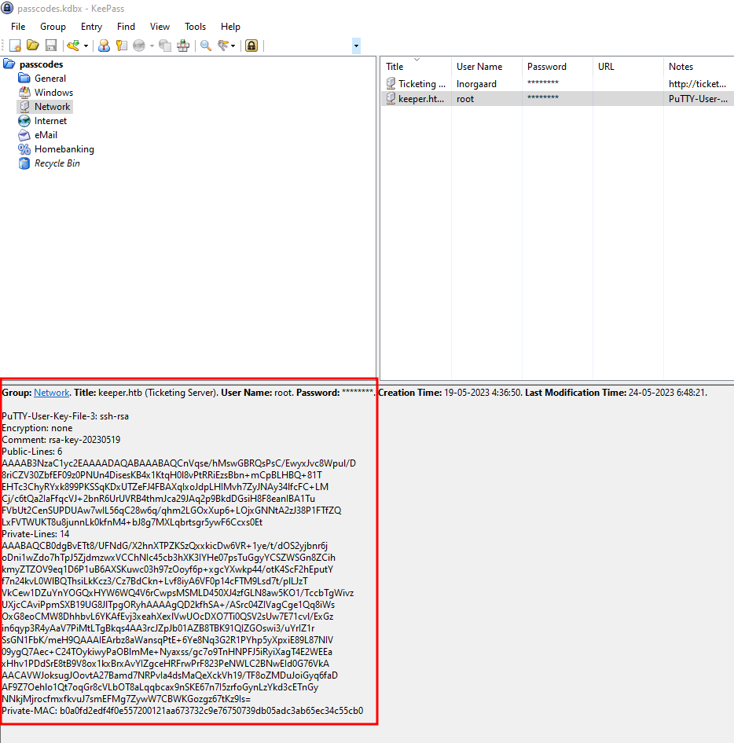Click the Copy Password key icon
Image resolution: width=734 pixels, height=743 pixels.
pyautogui.click(x=122, y=46)
